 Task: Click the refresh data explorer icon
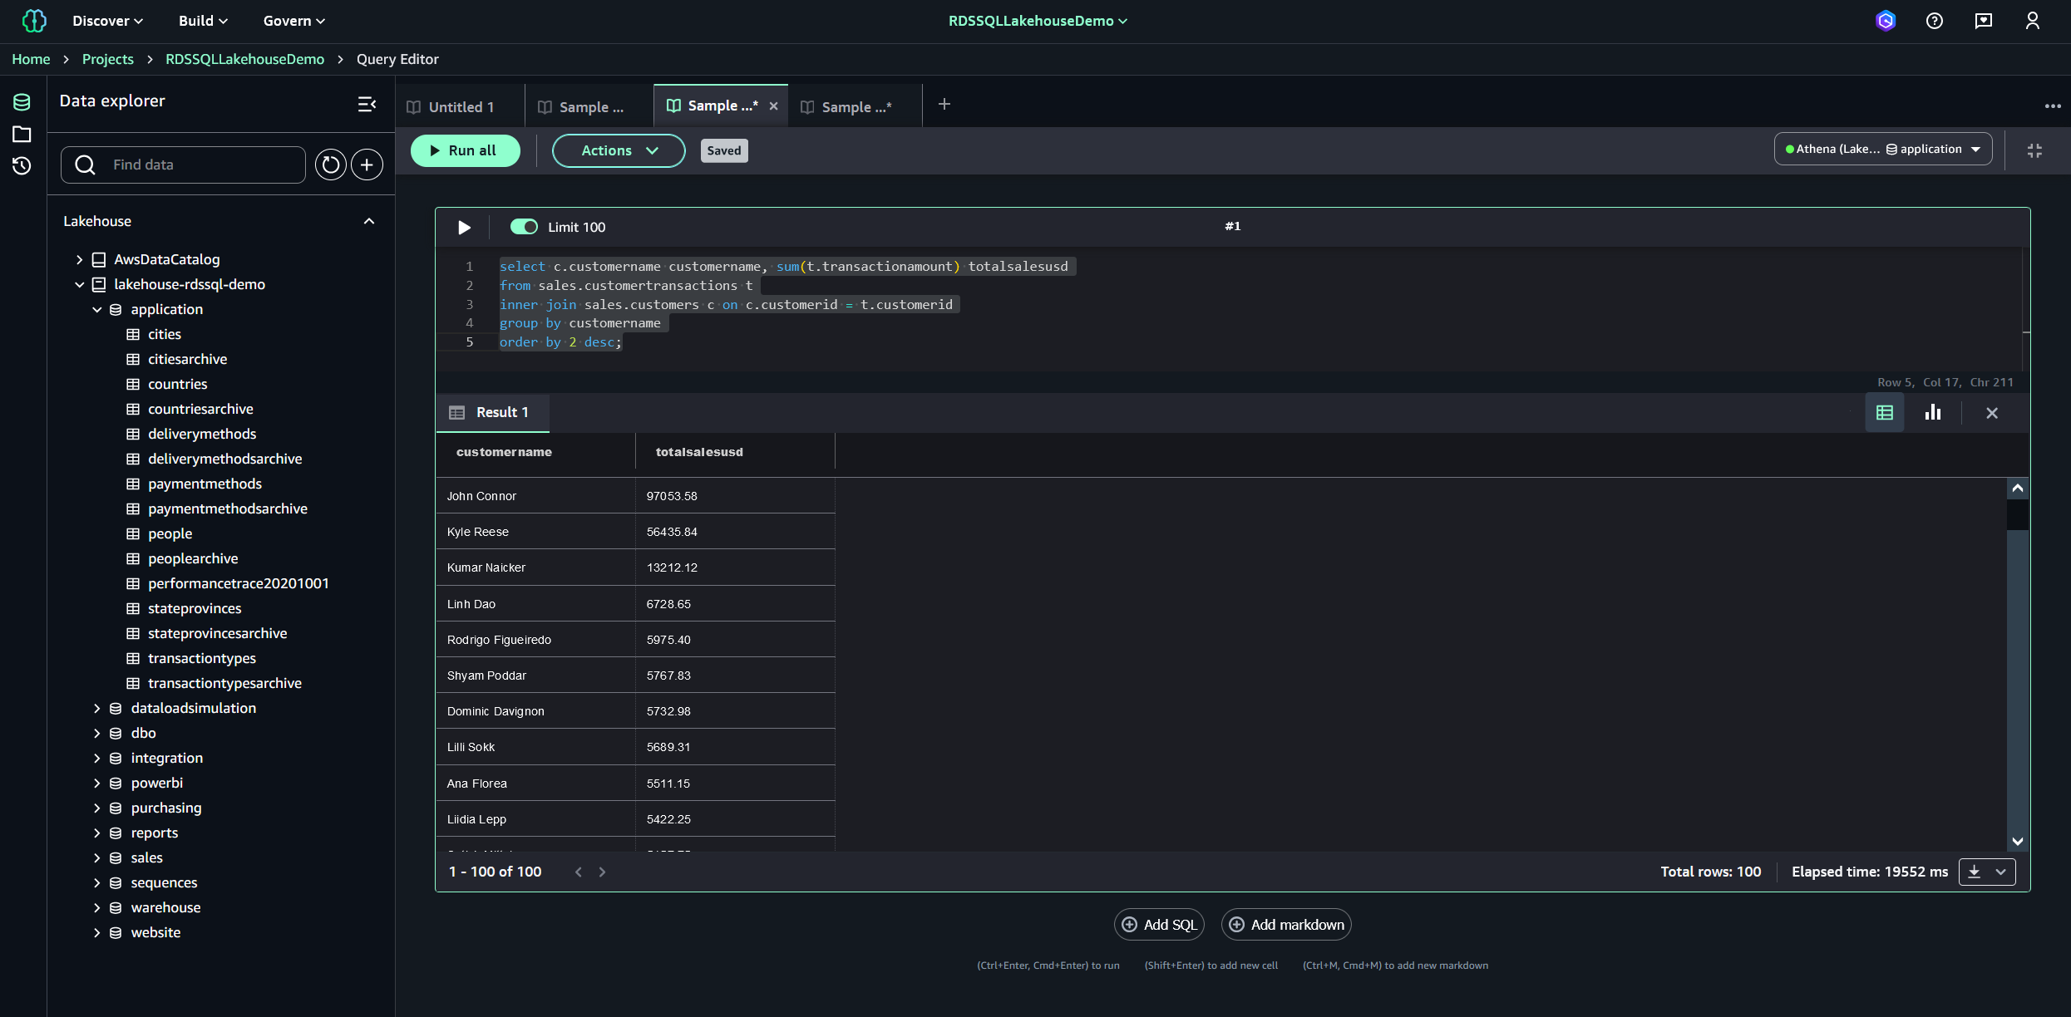[330, 165]
